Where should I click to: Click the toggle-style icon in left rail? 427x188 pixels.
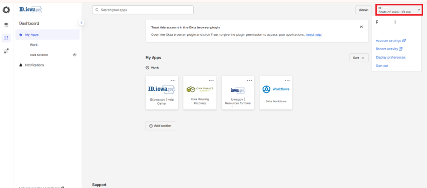pos(6,25)
